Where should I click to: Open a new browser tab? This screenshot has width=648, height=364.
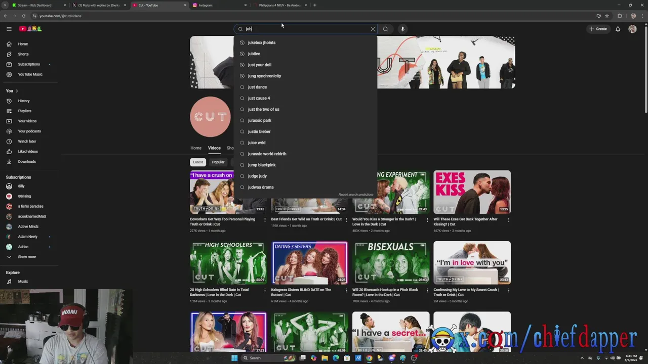(x=315, y=5)
